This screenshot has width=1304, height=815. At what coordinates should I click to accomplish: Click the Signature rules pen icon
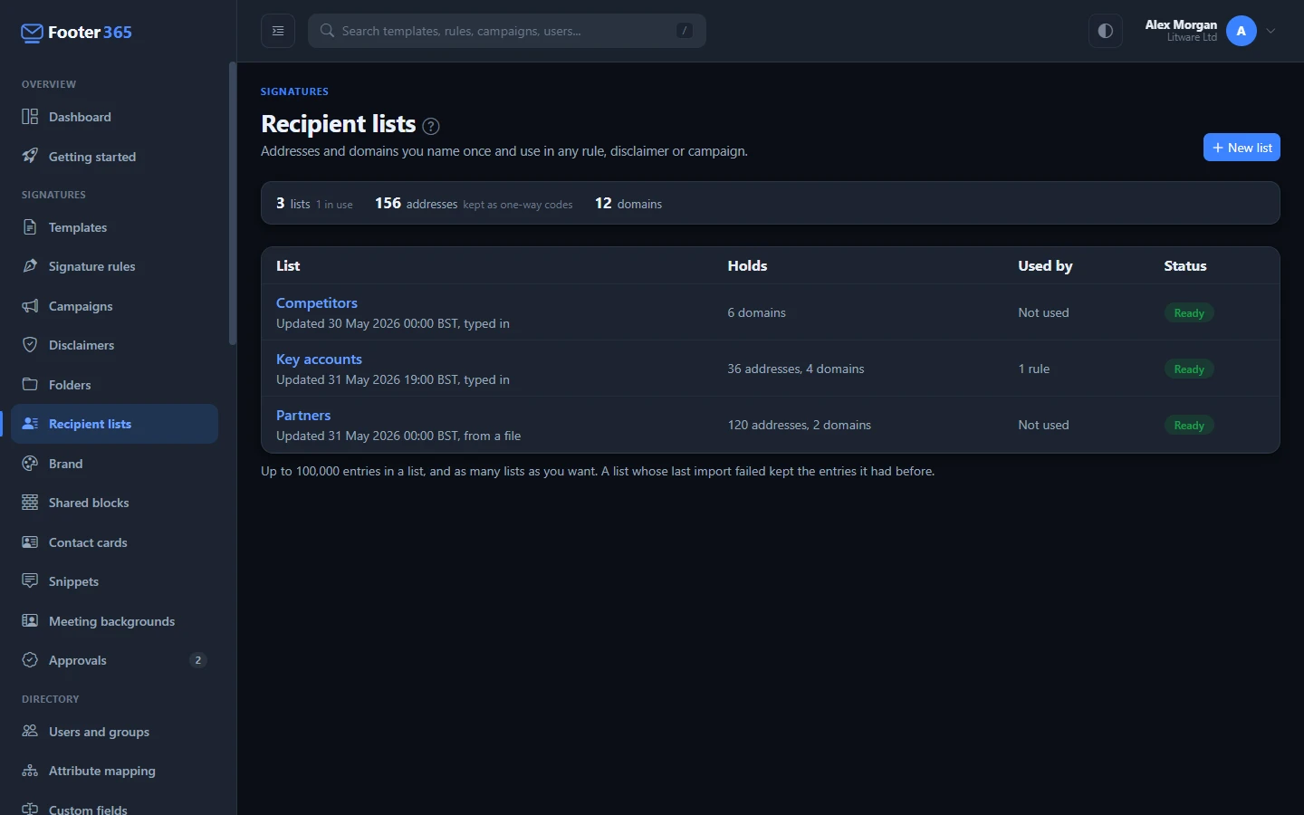point(30,266)
